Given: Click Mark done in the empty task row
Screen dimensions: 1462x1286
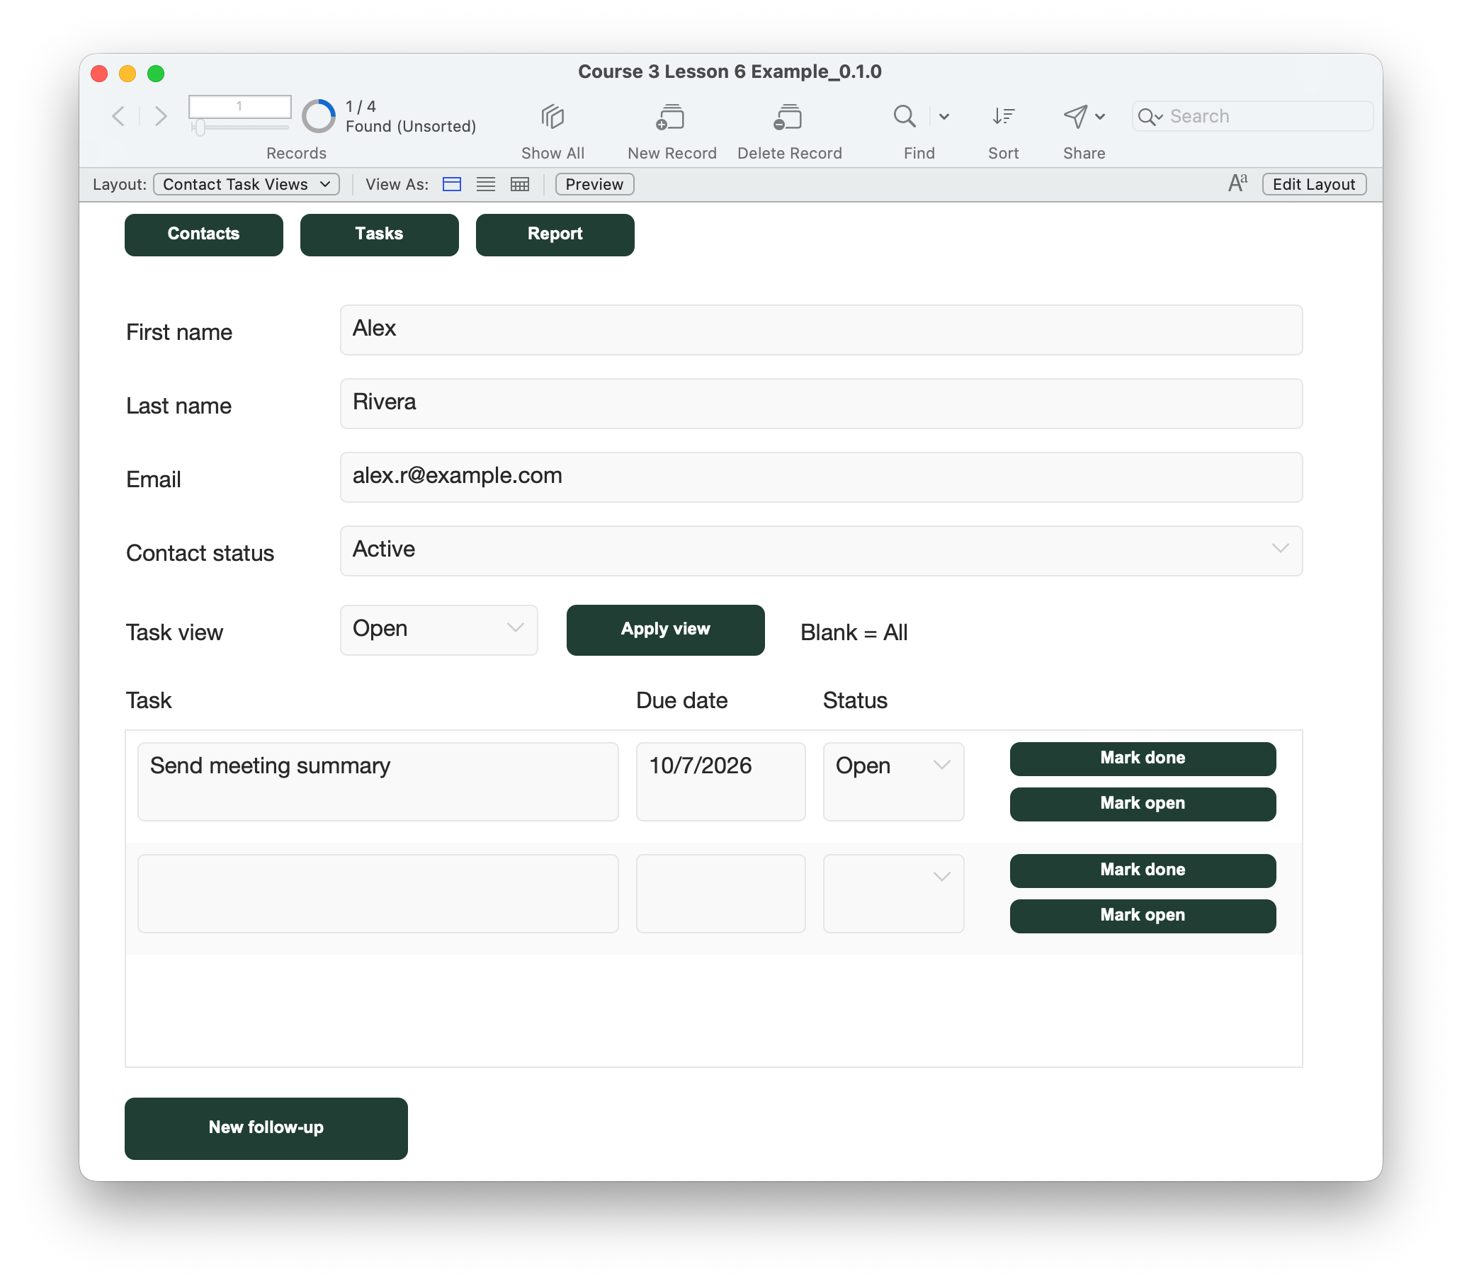Looking at the screenshot, I should coord(1143,870).
